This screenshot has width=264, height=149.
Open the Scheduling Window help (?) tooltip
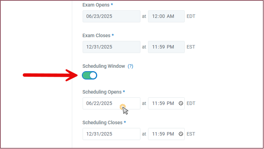pyautogui.click(x=130, y=66)
